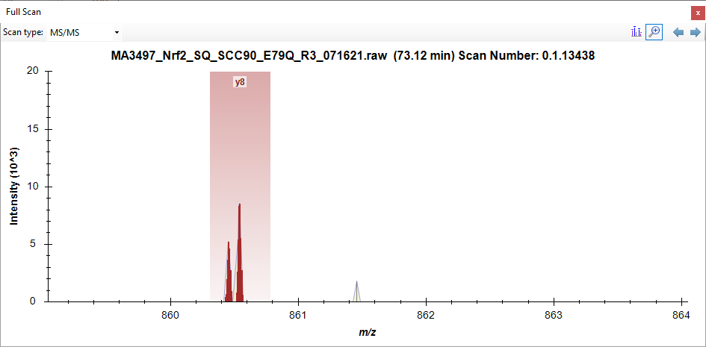Go to previous scan with left arrow
This screenshot has height=347, width=706.
[678, 32]
